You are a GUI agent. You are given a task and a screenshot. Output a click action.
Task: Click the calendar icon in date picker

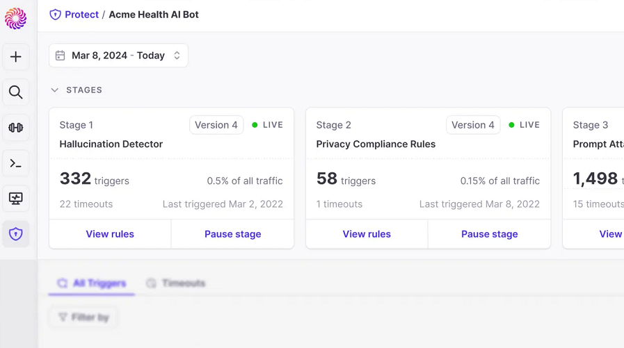(60, 55)
